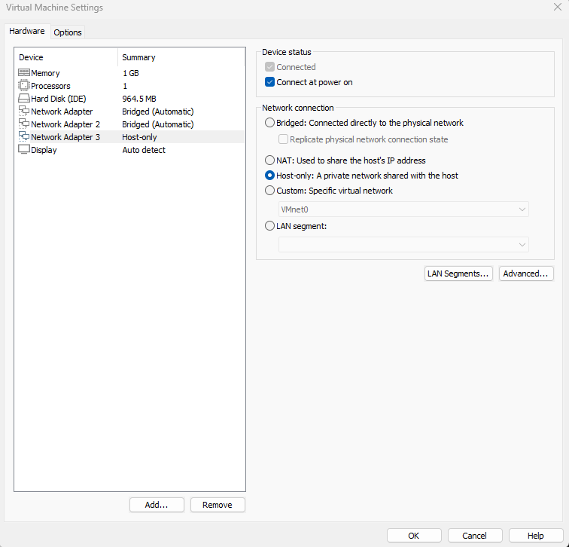Toggle the Connected checkbox
Screen dimensions: 569x547
pos(269,67)
